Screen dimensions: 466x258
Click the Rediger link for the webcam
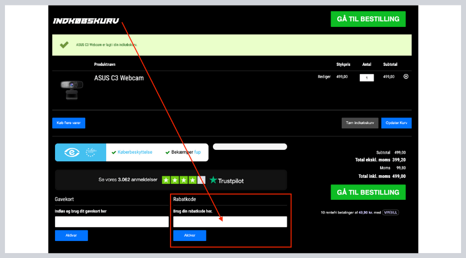pyautogui.click(x=324, y=77)
